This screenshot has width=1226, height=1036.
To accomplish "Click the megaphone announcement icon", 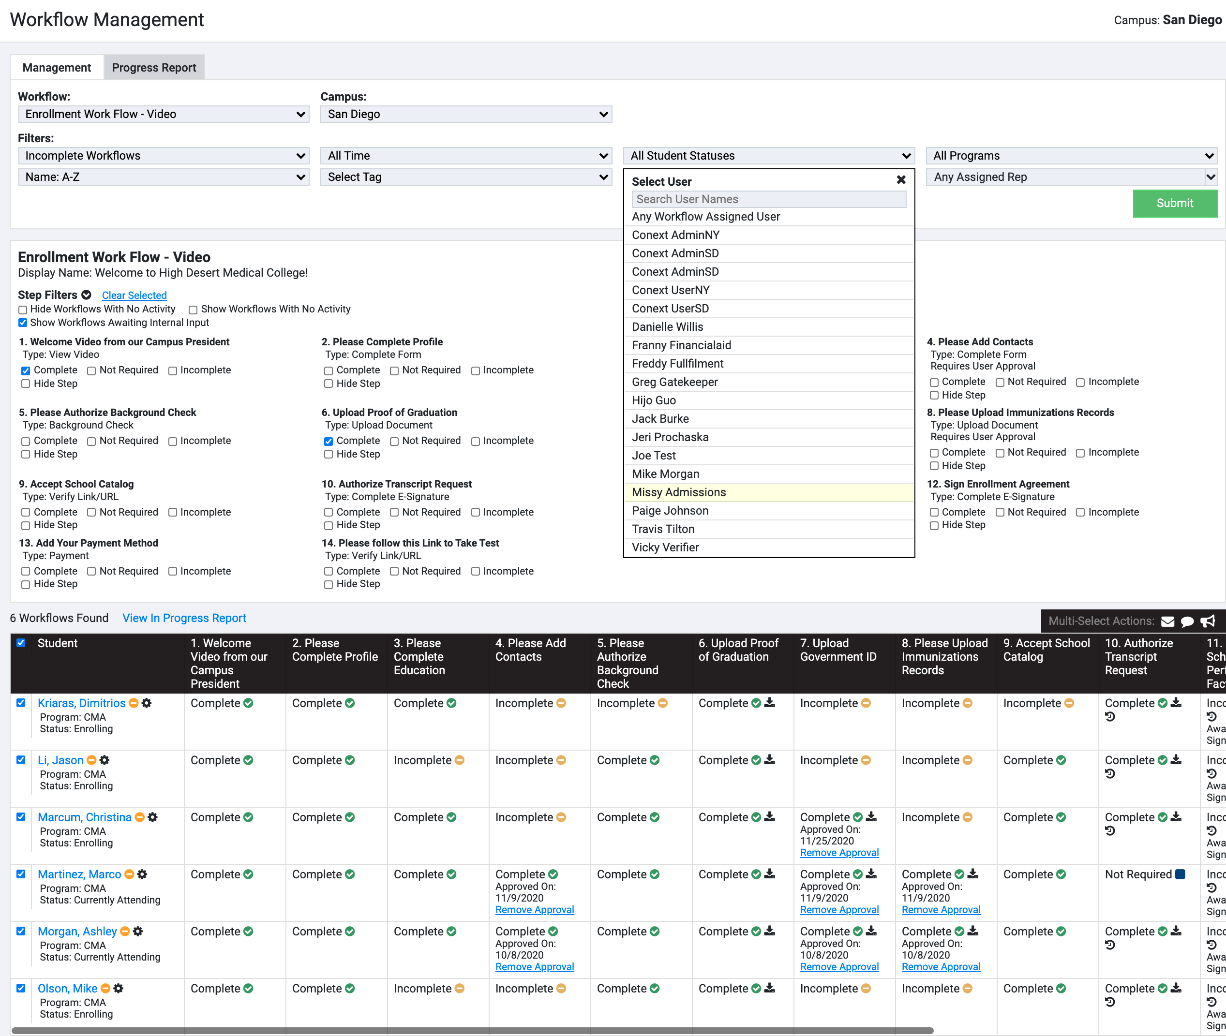I will 1208,621.
